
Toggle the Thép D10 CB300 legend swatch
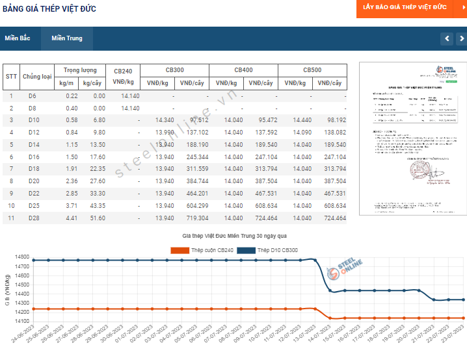coord(246,250)
